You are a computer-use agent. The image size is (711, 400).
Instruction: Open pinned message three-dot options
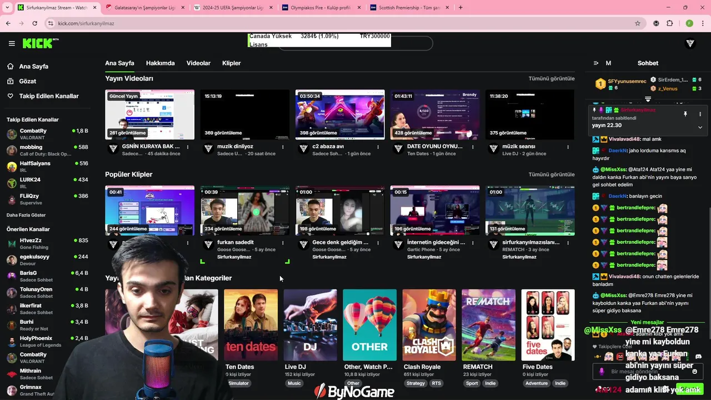click(x=700, y=114)
